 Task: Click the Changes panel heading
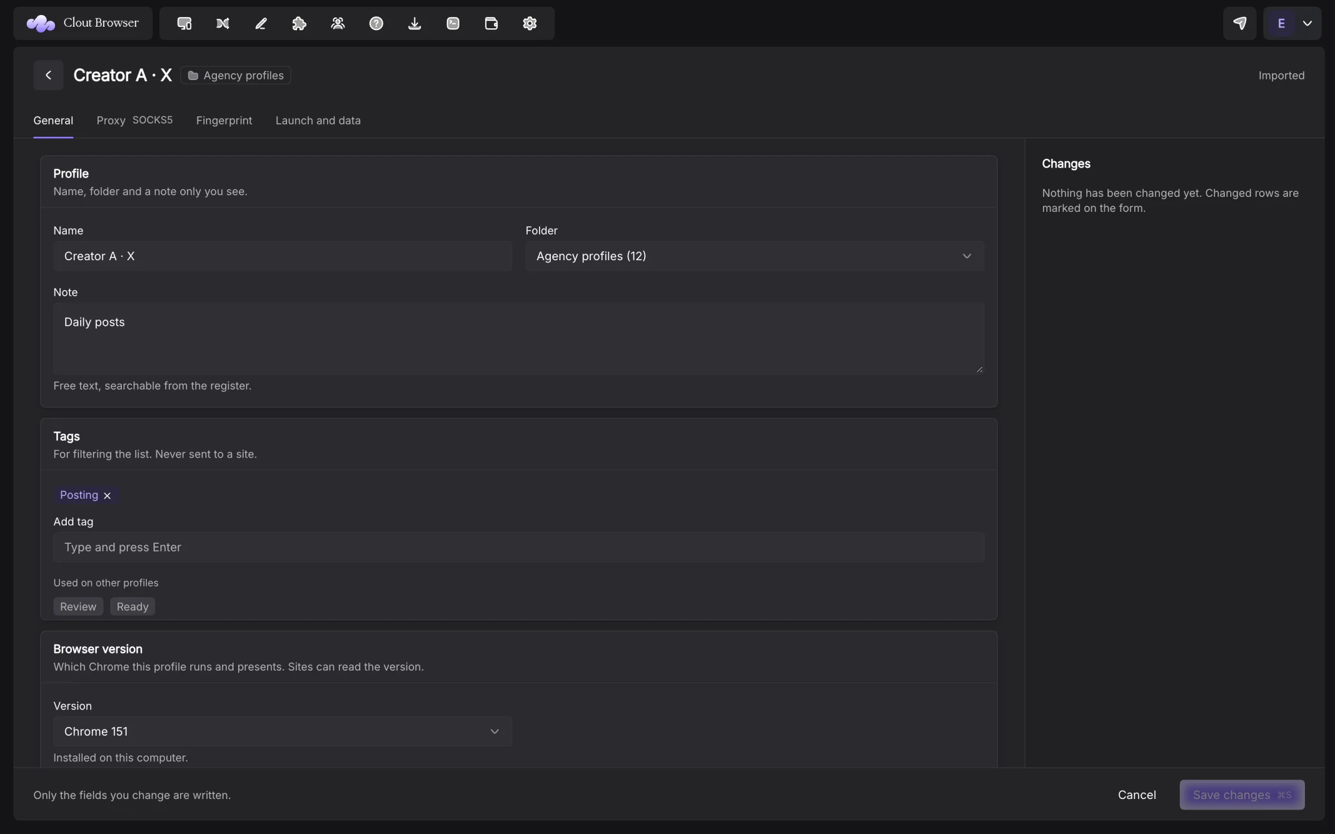pyautogui.click(x=1066, y=164)
